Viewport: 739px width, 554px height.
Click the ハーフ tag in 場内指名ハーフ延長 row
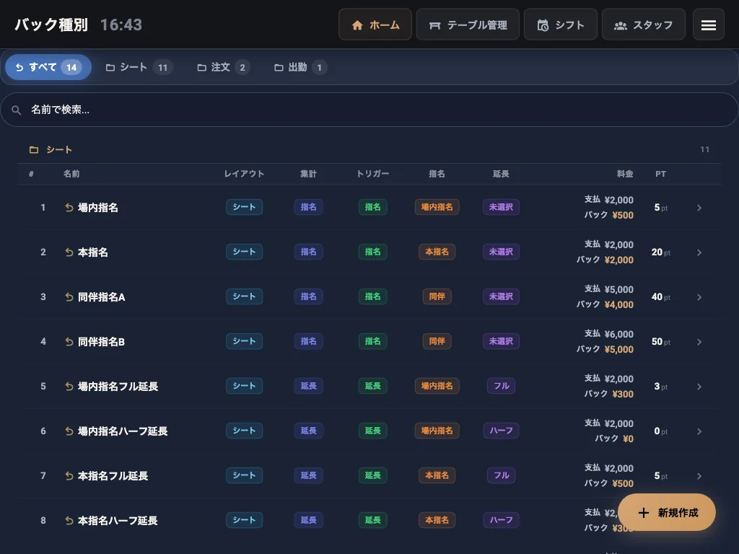pyautogui.click(x=501, y=431)
